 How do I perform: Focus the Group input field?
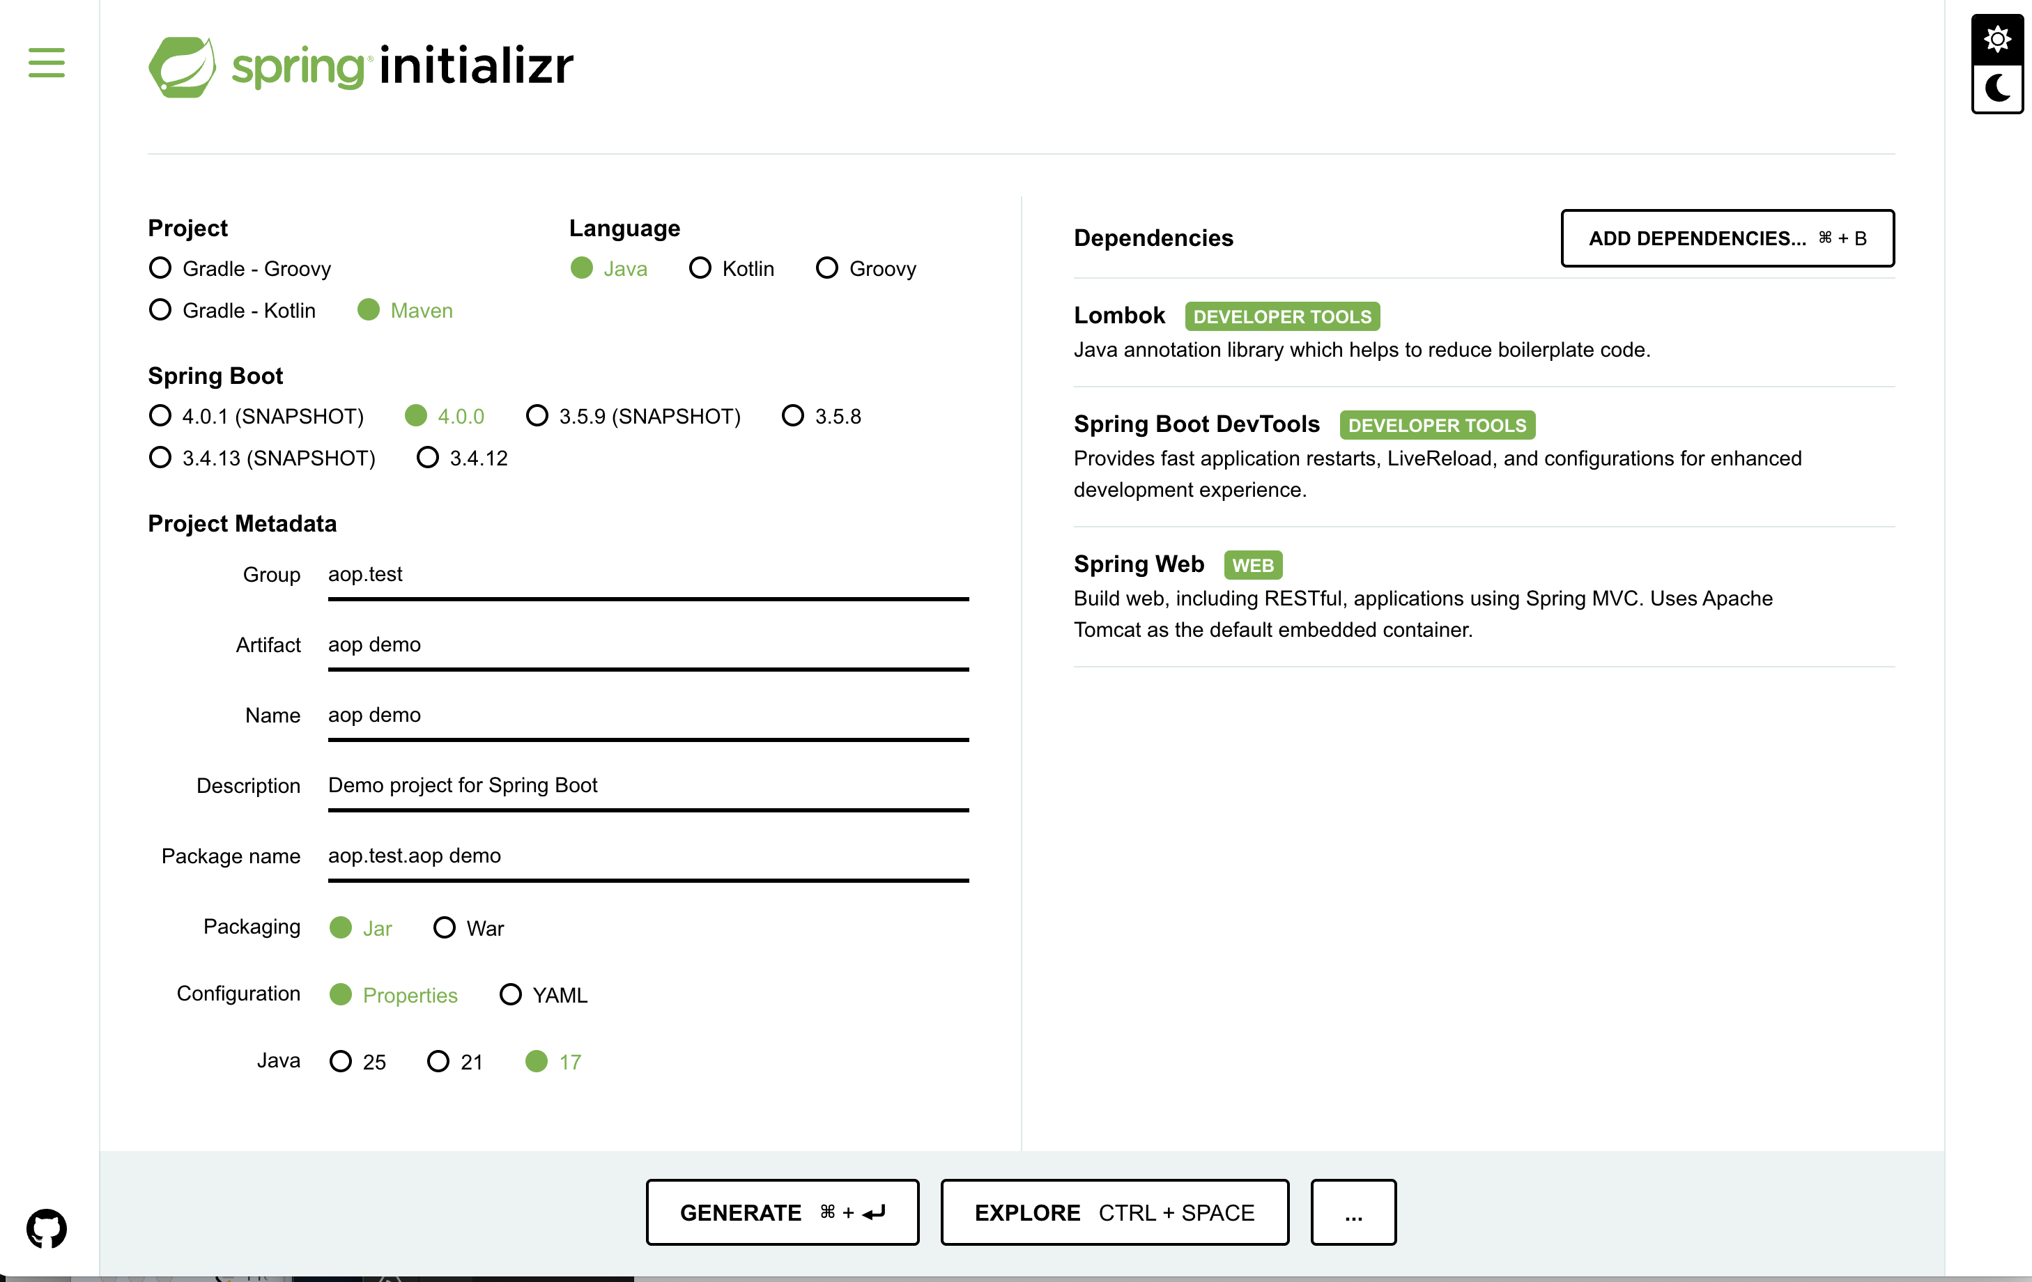pyautogui.click(x=647, y=575)
